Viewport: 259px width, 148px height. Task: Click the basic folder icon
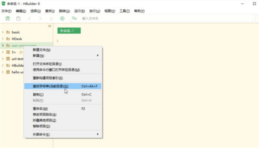8,32
